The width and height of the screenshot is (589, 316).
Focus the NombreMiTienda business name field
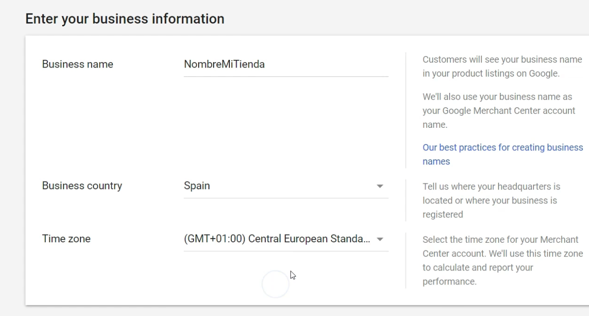[x=286, y=65]
